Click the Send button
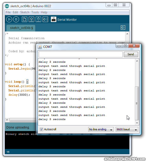The height and width of the screenshot is (161, 146). 131,54
